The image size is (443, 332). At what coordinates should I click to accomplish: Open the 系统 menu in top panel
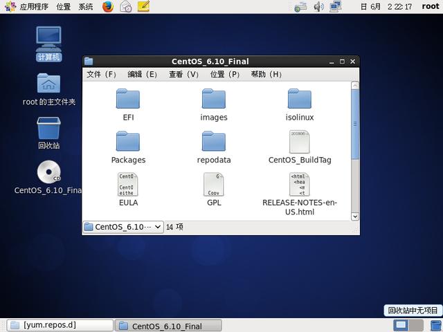click(x=86, y=6)
